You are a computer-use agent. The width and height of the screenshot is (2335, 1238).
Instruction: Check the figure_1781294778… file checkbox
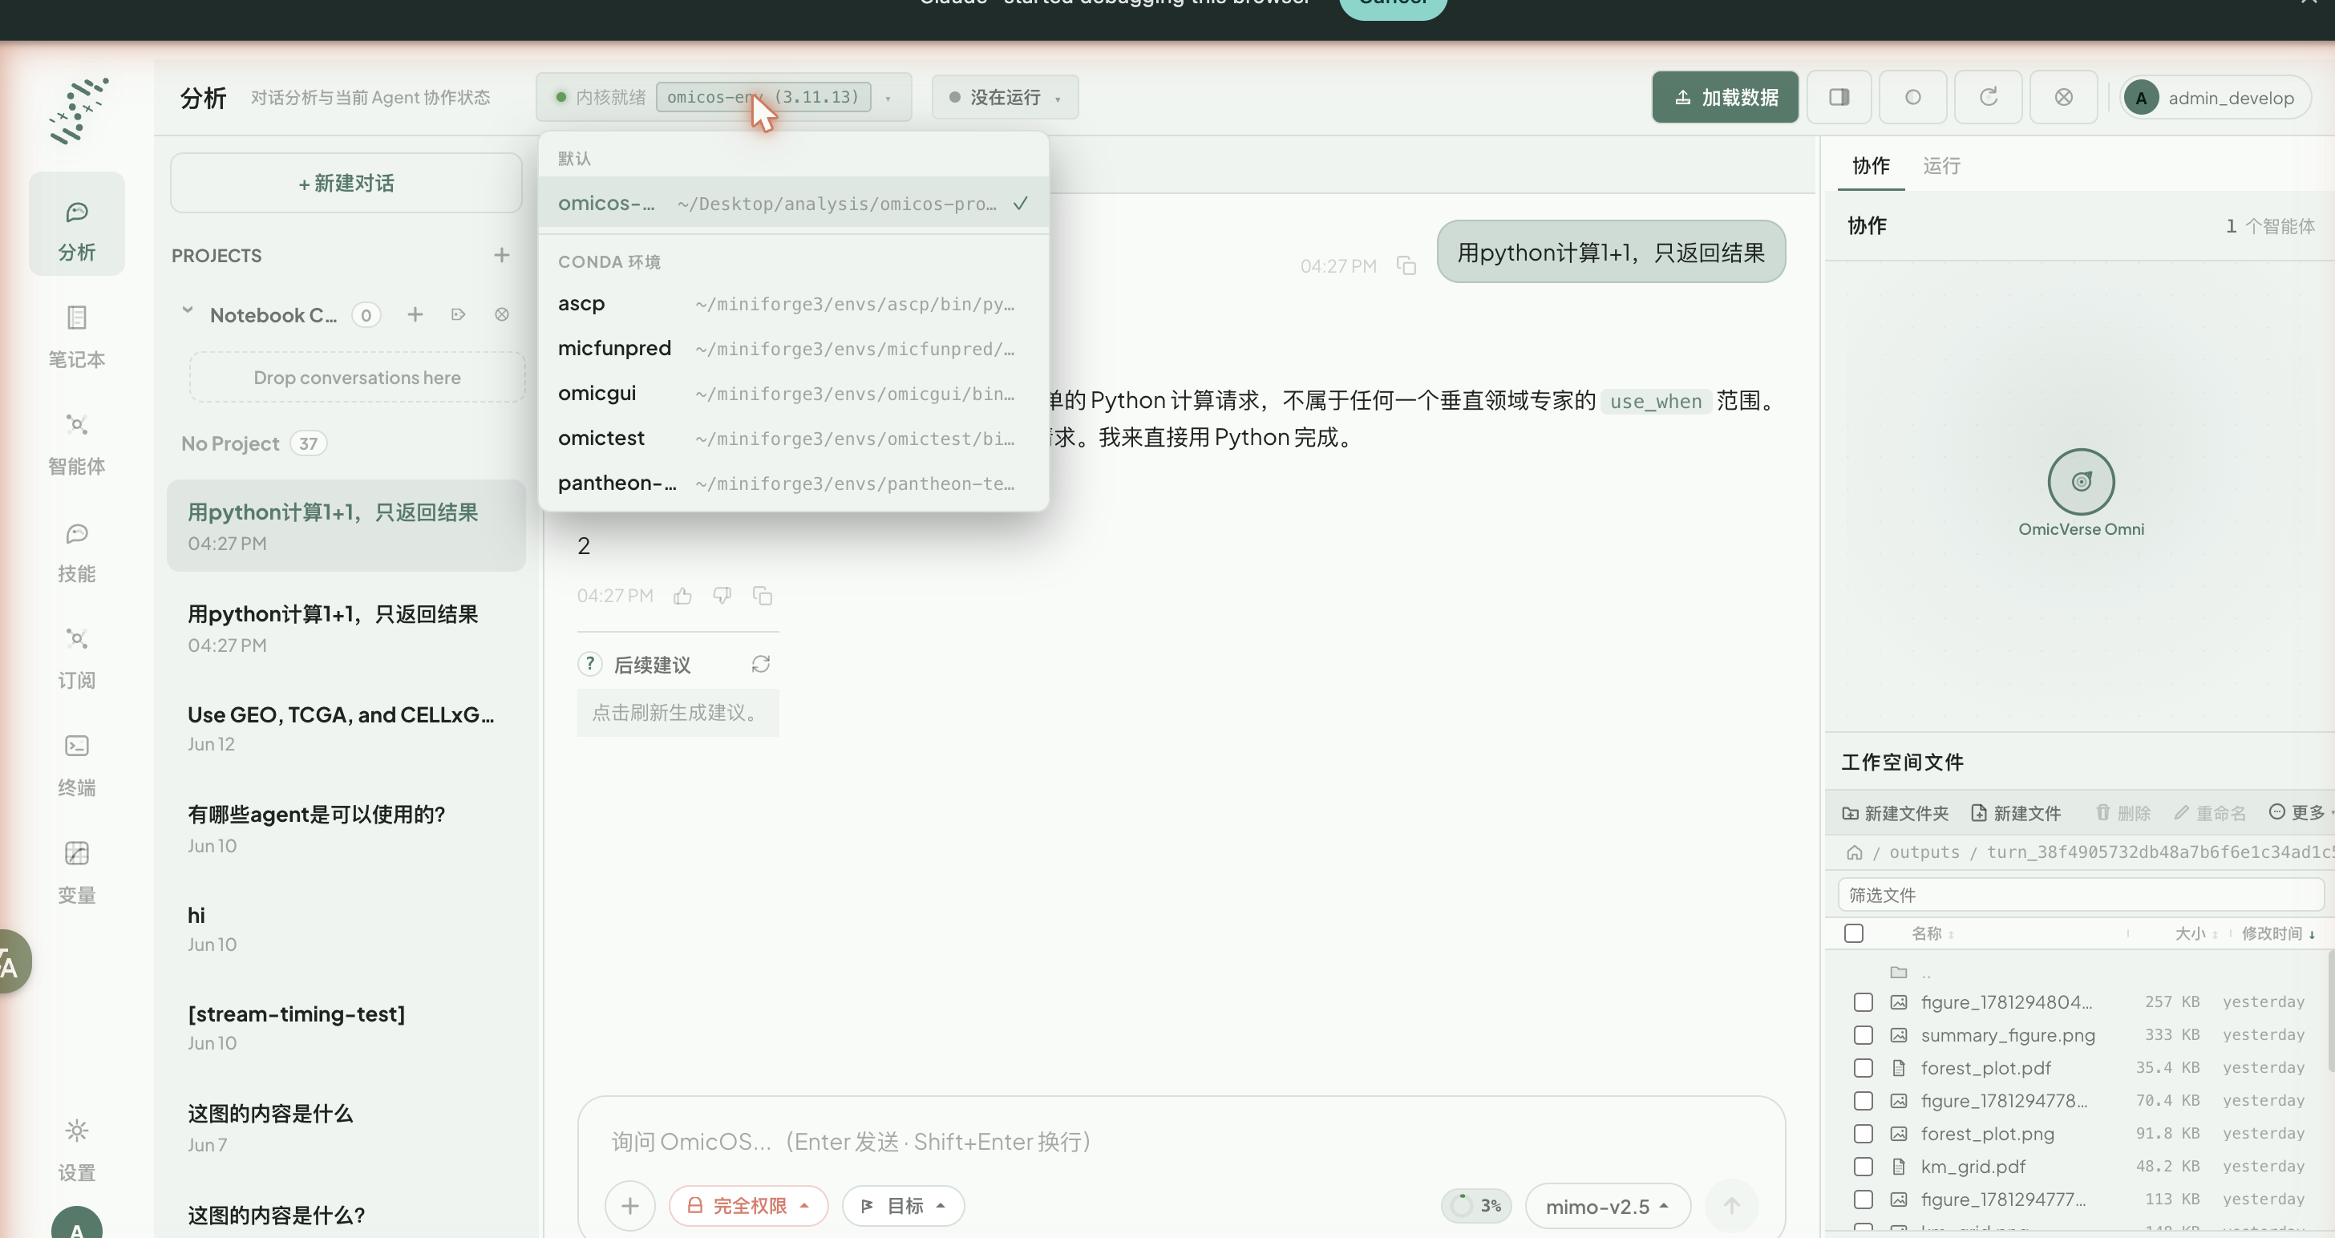click(x=1863, y=1100)
